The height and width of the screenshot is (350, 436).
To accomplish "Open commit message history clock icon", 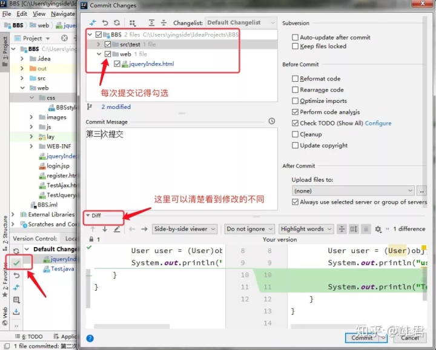I will tap(272, 121).
